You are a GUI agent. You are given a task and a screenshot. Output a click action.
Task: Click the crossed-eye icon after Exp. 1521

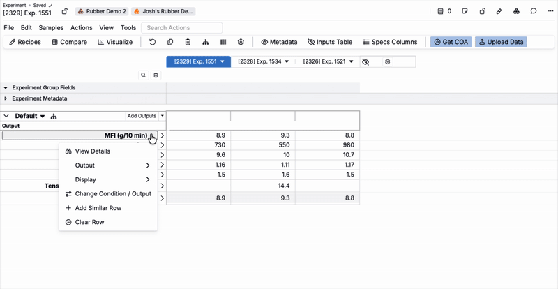click(x=365, y=62)
